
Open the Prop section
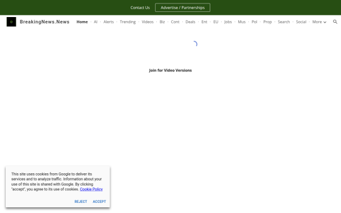pos(267,22)
